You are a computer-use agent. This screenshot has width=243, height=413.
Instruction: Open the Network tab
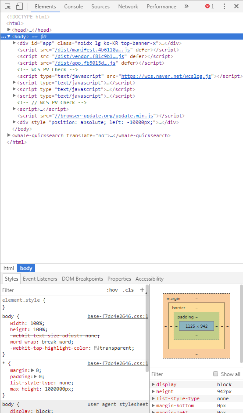click(128, 7)
